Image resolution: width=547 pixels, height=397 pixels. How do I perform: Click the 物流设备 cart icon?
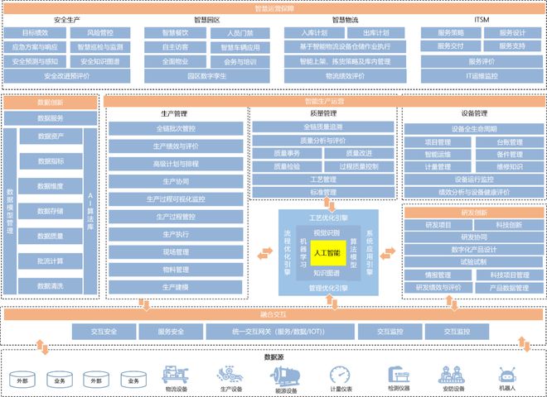click(175, 375)
